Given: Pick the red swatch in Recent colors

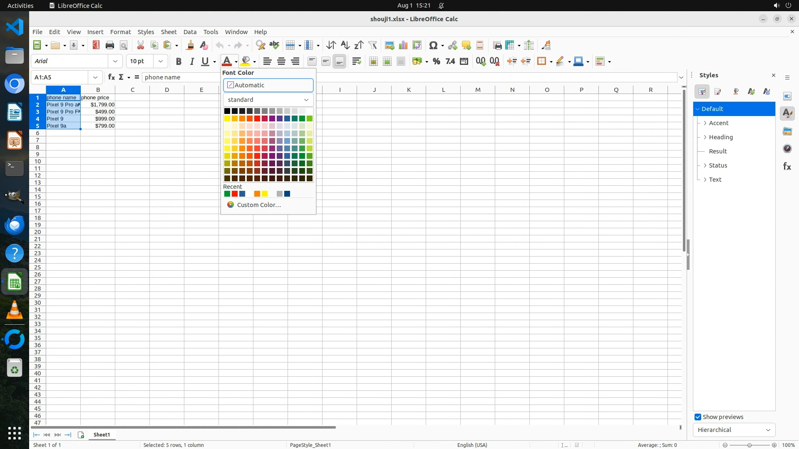Looking at the screenshot, I should 235,194.
